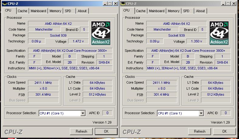Click Level 2 512 KBytes in left window

tap(98, 94)
